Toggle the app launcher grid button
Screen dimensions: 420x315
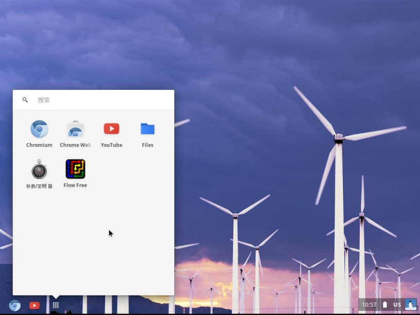click(56, 305)
